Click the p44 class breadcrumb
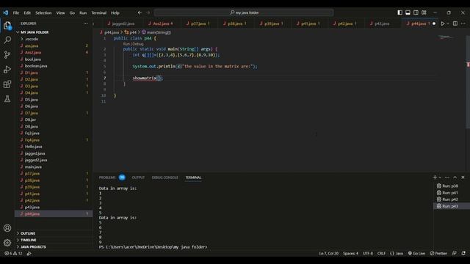Screen dimensions: 470x264 [x=131, y=32]
